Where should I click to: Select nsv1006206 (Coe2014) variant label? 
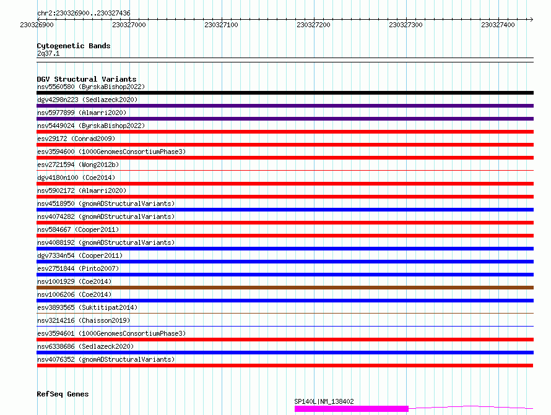[x=74, y=294]
